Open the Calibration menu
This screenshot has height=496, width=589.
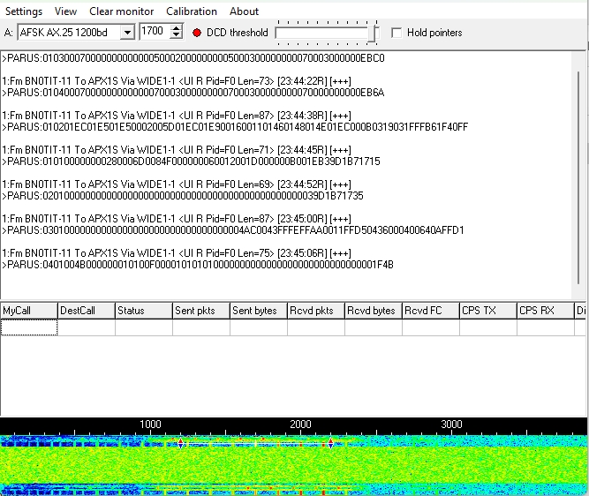pos(192,11)
